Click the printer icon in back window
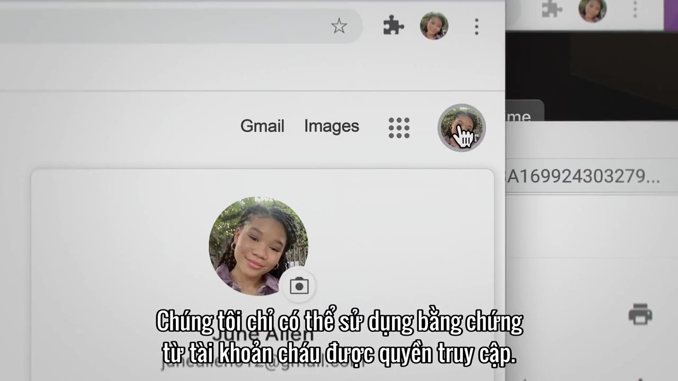The image size is (678, 381). (640, 314)
